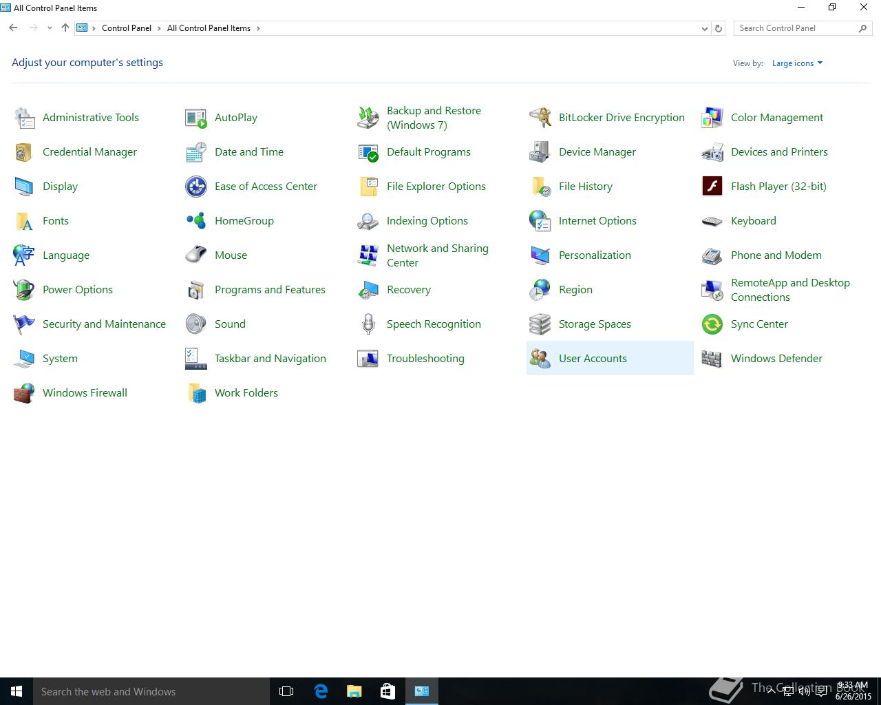Viewport: 881px width, 705px height.
Task: Expand the Large icons view dropdown
Action: click(797, 63)
